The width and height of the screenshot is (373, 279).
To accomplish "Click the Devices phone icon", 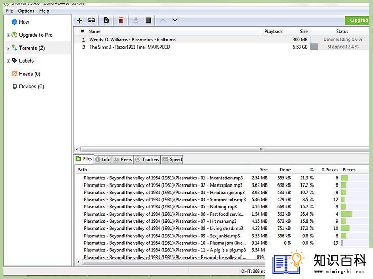I will (15, 86).
